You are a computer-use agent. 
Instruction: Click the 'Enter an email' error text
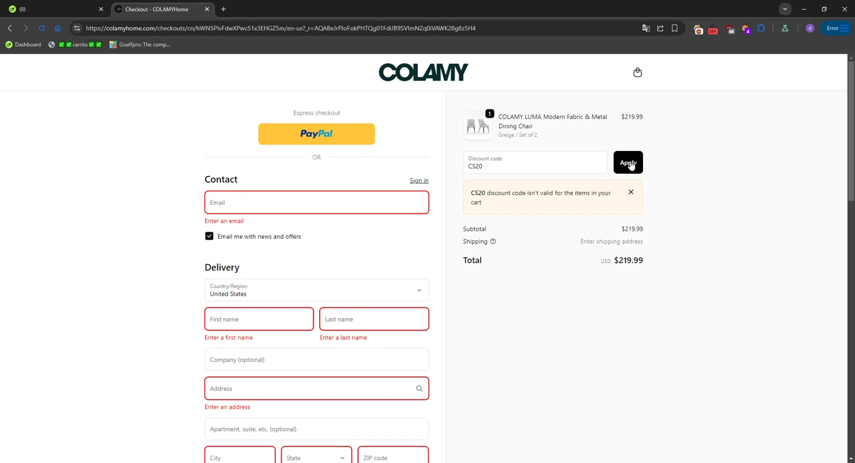224,221
